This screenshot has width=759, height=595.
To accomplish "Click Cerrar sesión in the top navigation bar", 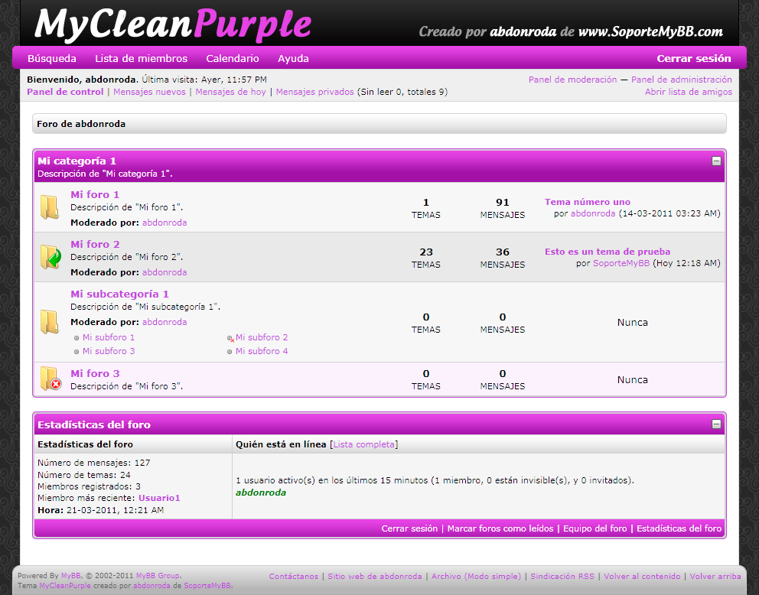I will pos(693,58).
